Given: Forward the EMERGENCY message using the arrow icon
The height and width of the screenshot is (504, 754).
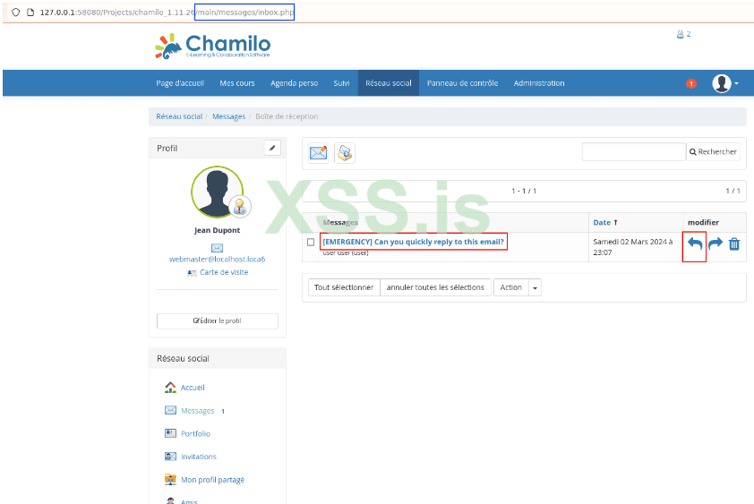Looking at the screenshot, I should coord(715,243).
